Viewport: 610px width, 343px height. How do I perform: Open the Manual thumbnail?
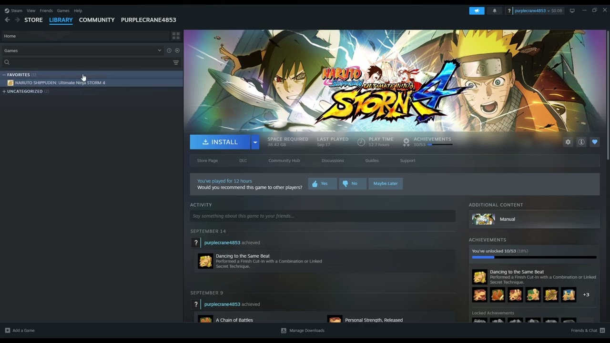point(483,219)
